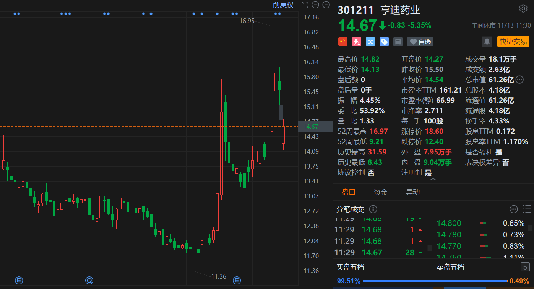Click the stock name 亨迪药业
Image resolution: width=534 pixels, height=289 pixels.
(x=400, y=10)
